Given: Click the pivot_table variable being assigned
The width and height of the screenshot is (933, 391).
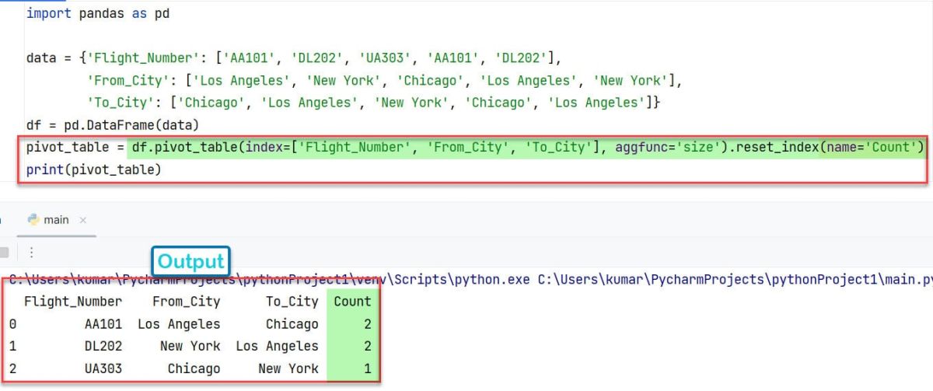Looking at the screenshot, I should [68, 148].
